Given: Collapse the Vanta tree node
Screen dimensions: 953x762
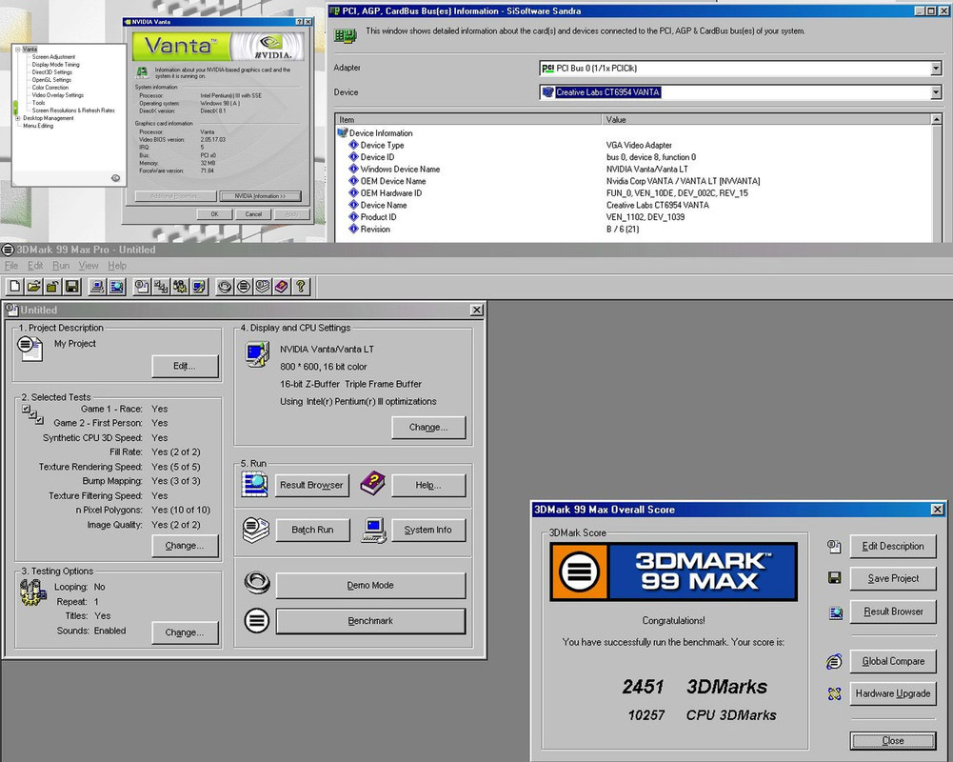Looking at the screenshot, I should pyautogui.click(x=18, y=50).
